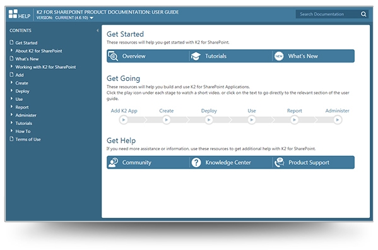Expand the Report section arrow in contents
This screenshot has height=250, width=378.
pos(11,107)
